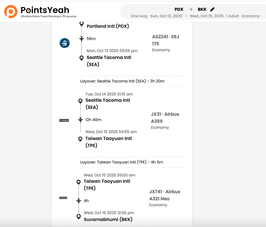Screen dimensions: 266x227
Task: Open the Economy cabin selector in header
Action: click(x=251, y=16)
